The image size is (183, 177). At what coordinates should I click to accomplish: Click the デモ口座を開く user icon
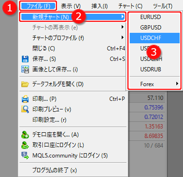25,135
